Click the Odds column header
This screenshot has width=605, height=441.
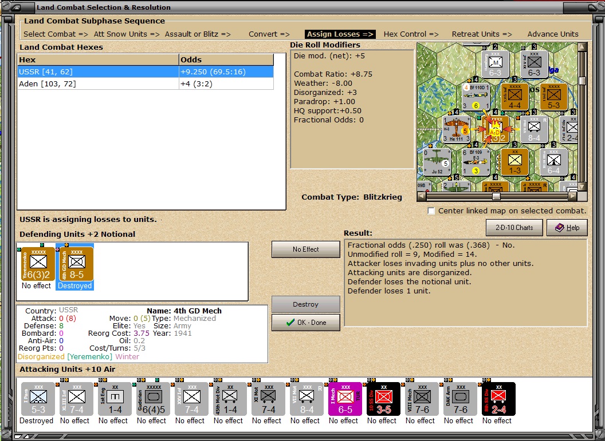coord(226,59)
